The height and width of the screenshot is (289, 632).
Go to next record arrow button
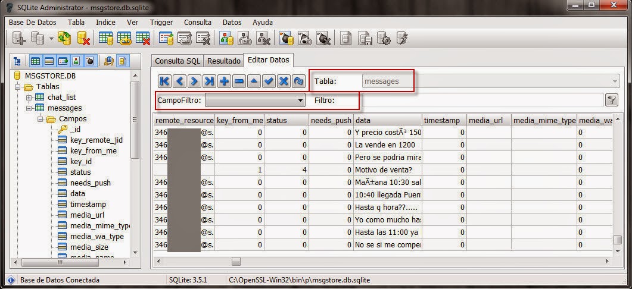pyautogui.click(x=194, y=81)
